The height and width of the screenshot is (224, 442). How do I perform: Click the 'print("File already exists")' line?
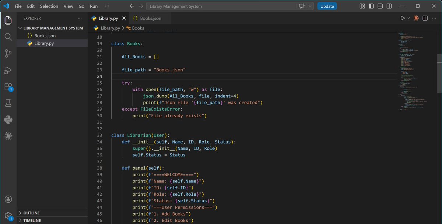coord(170,115)
